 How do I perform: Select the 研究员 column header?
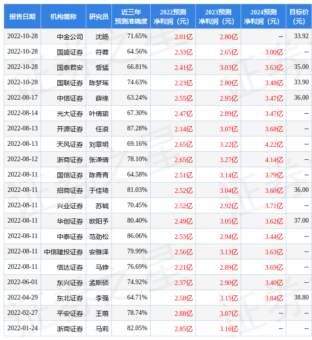(x=99, y=16)
